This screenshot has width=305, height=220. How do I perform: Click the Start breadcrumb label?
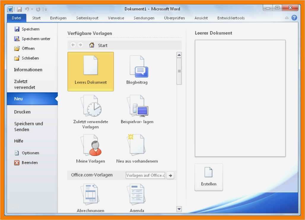[x=103, y=45]
